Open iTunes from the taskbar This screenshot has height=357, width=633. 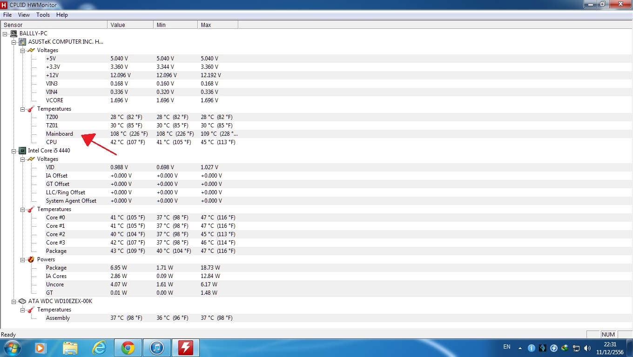[x=157, y=348]
